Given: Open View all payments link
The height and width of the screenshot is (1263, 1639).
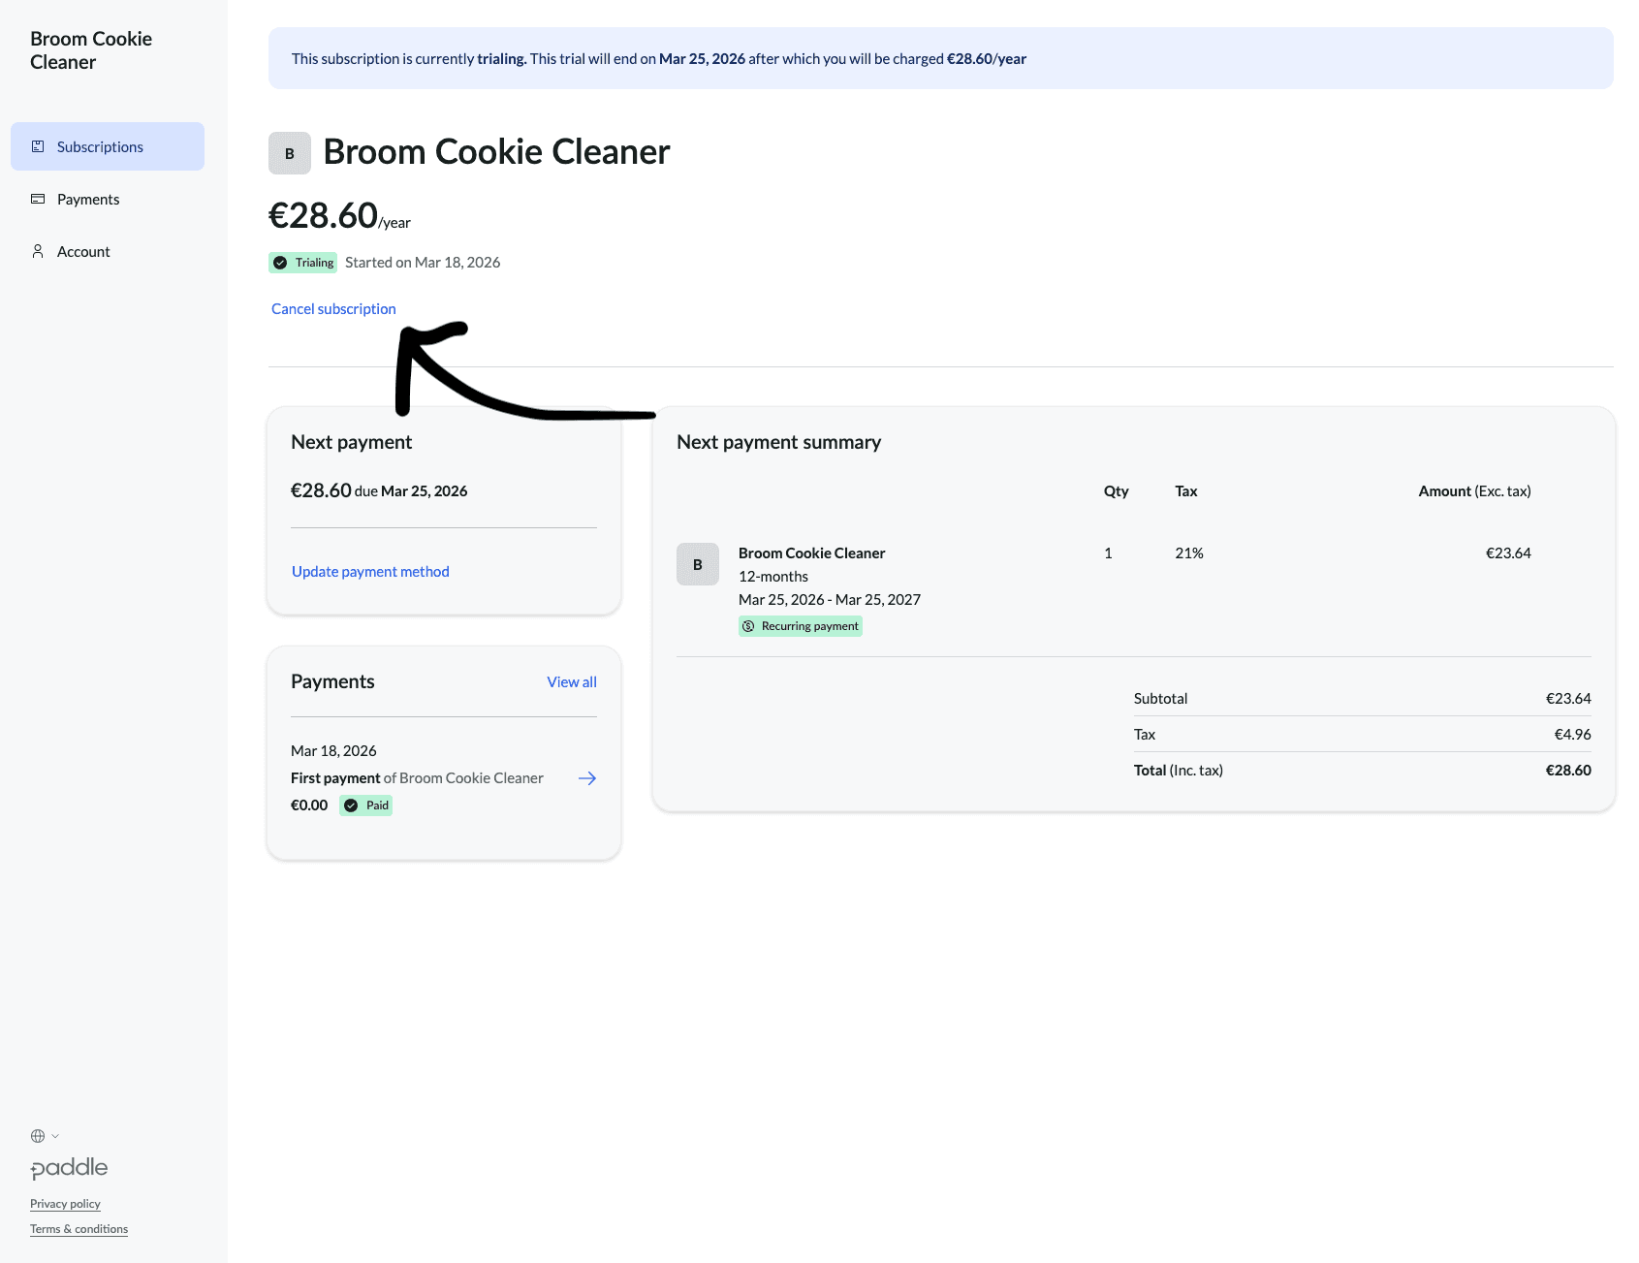Looking at the screenshot, I should click(571, 682).
